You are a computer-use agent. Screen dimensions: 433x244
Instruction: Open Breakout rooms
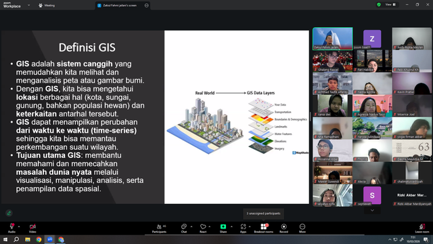point(263,228)
